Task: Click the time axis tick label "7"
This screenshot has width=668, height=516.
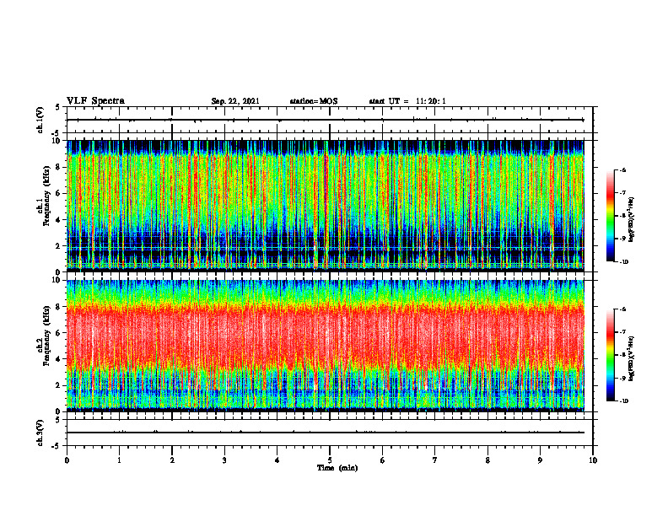Action: 435,460
